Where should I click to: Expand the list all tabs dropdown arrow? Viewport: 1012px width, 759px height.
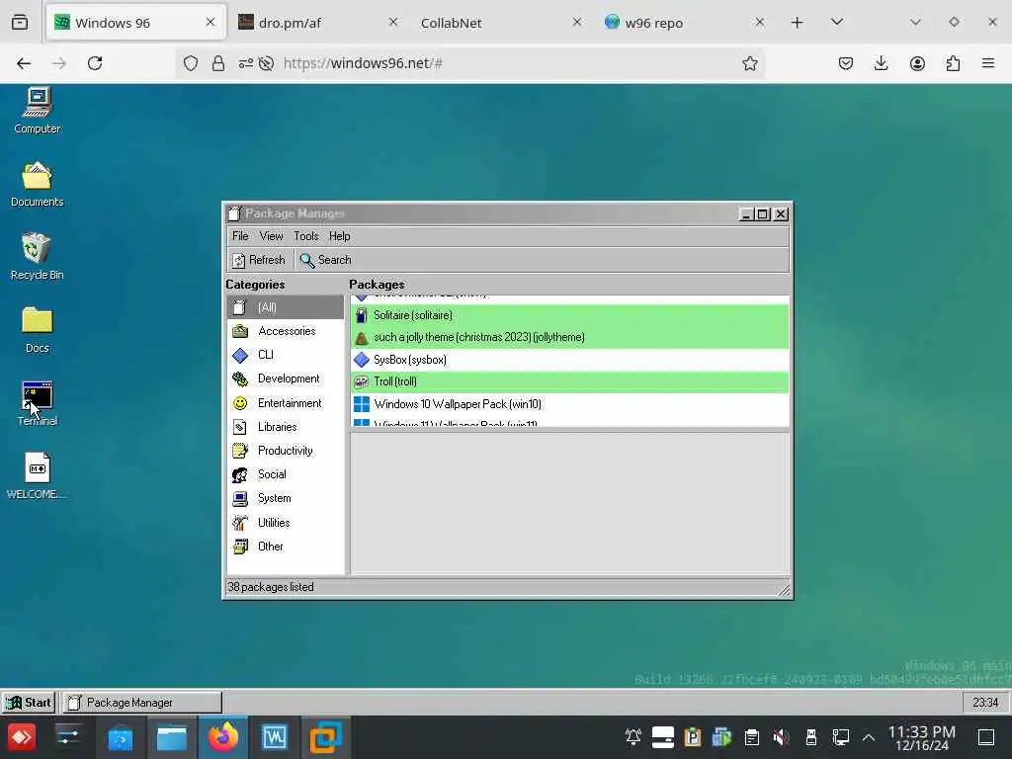[x=837, y=22]
